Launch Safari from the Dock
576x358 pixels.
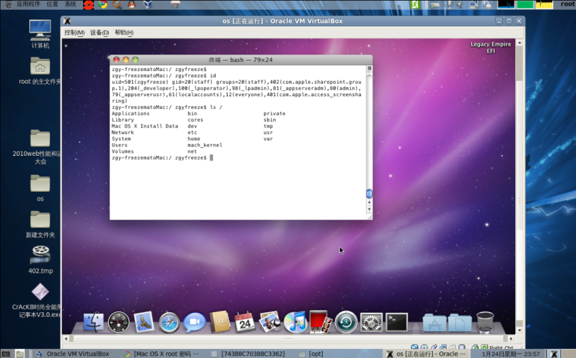169,323
